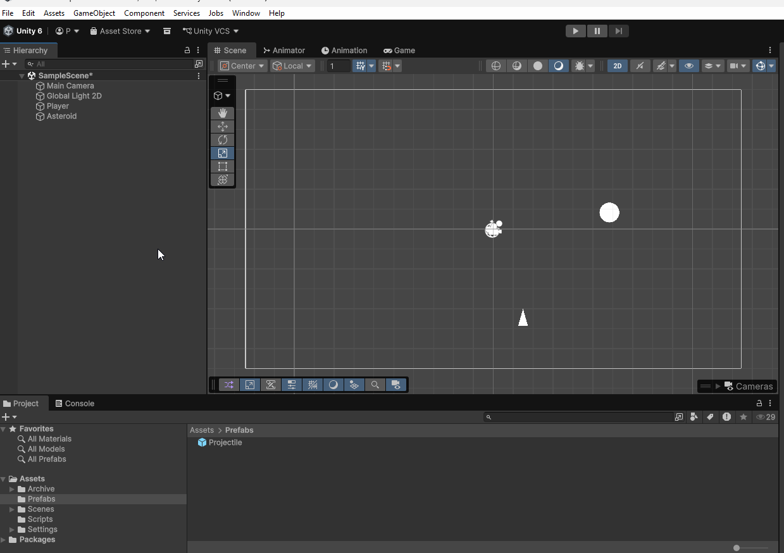The image size is (784, 553).
Task: Select the Rotate tool
Action: (223, 139)
